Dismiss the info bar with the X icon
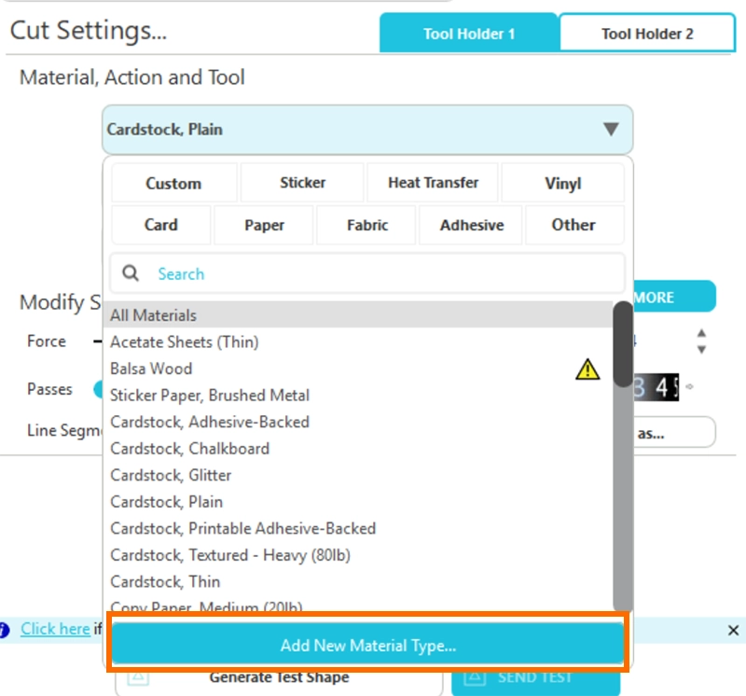746x696 pixels. click(x=733, y=631)
